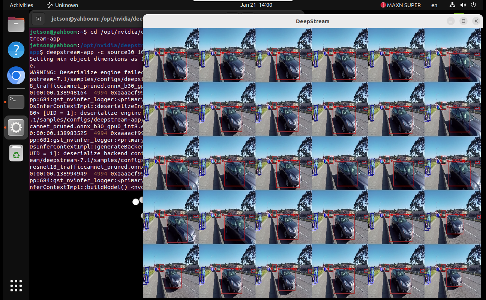
Task: Open the Help icon in the dock
Action: (x=16, y=50)
